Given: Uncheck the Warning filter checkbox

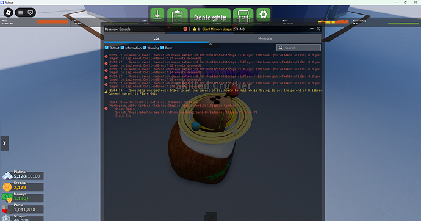Looking at the screenshot, I should [x=145, y=48].
